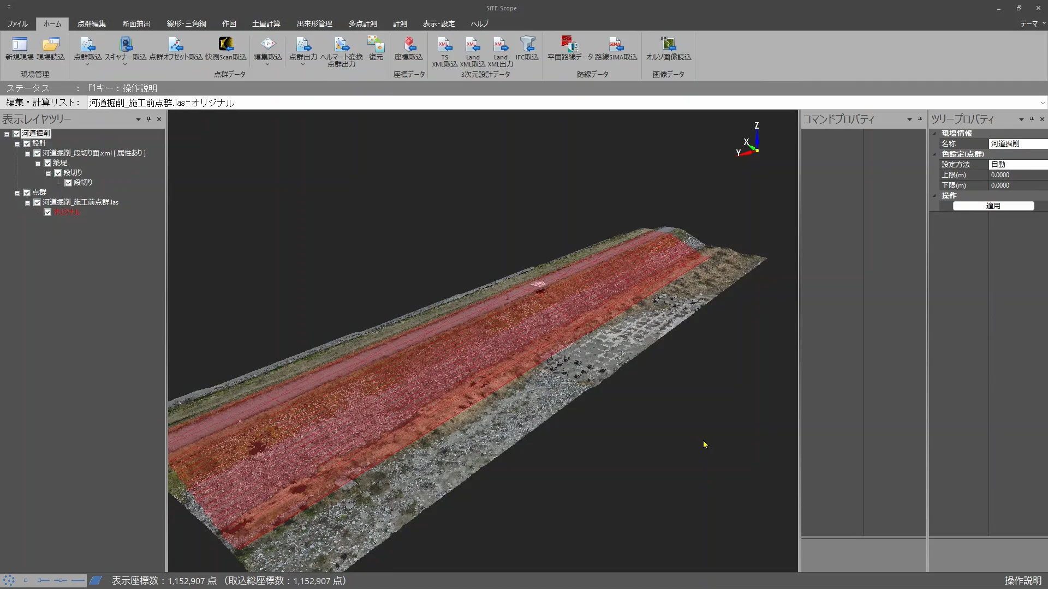Click 操作説明 in status bar
The width and height of the screenshot is (1048, 589).
pos(1023,580)
